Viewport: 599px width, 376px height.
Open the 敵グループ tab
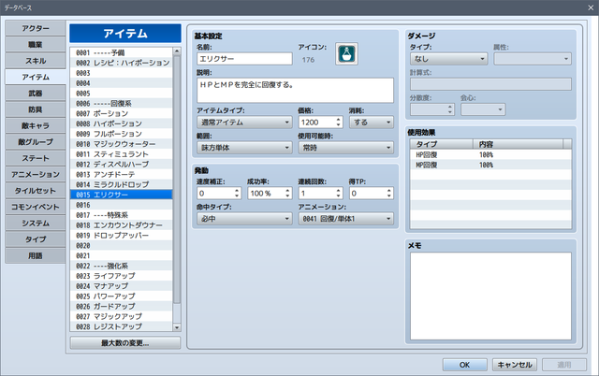[36, 142]
